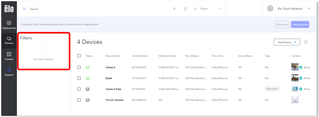Click the checkmark badge on North content

pos(301,78)
